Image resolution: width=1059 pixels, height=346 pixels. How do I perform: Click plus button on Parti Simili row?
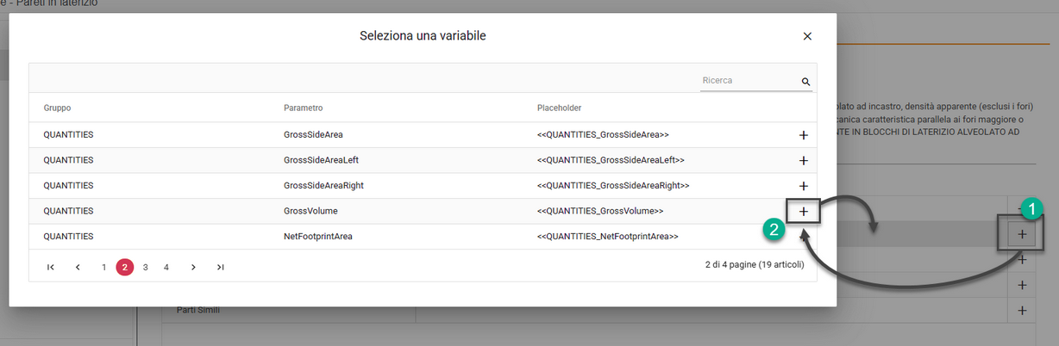tap(1022, 310)
